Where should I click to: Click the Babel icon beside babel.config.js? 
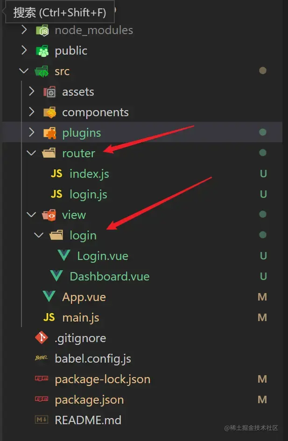[42, 358]
